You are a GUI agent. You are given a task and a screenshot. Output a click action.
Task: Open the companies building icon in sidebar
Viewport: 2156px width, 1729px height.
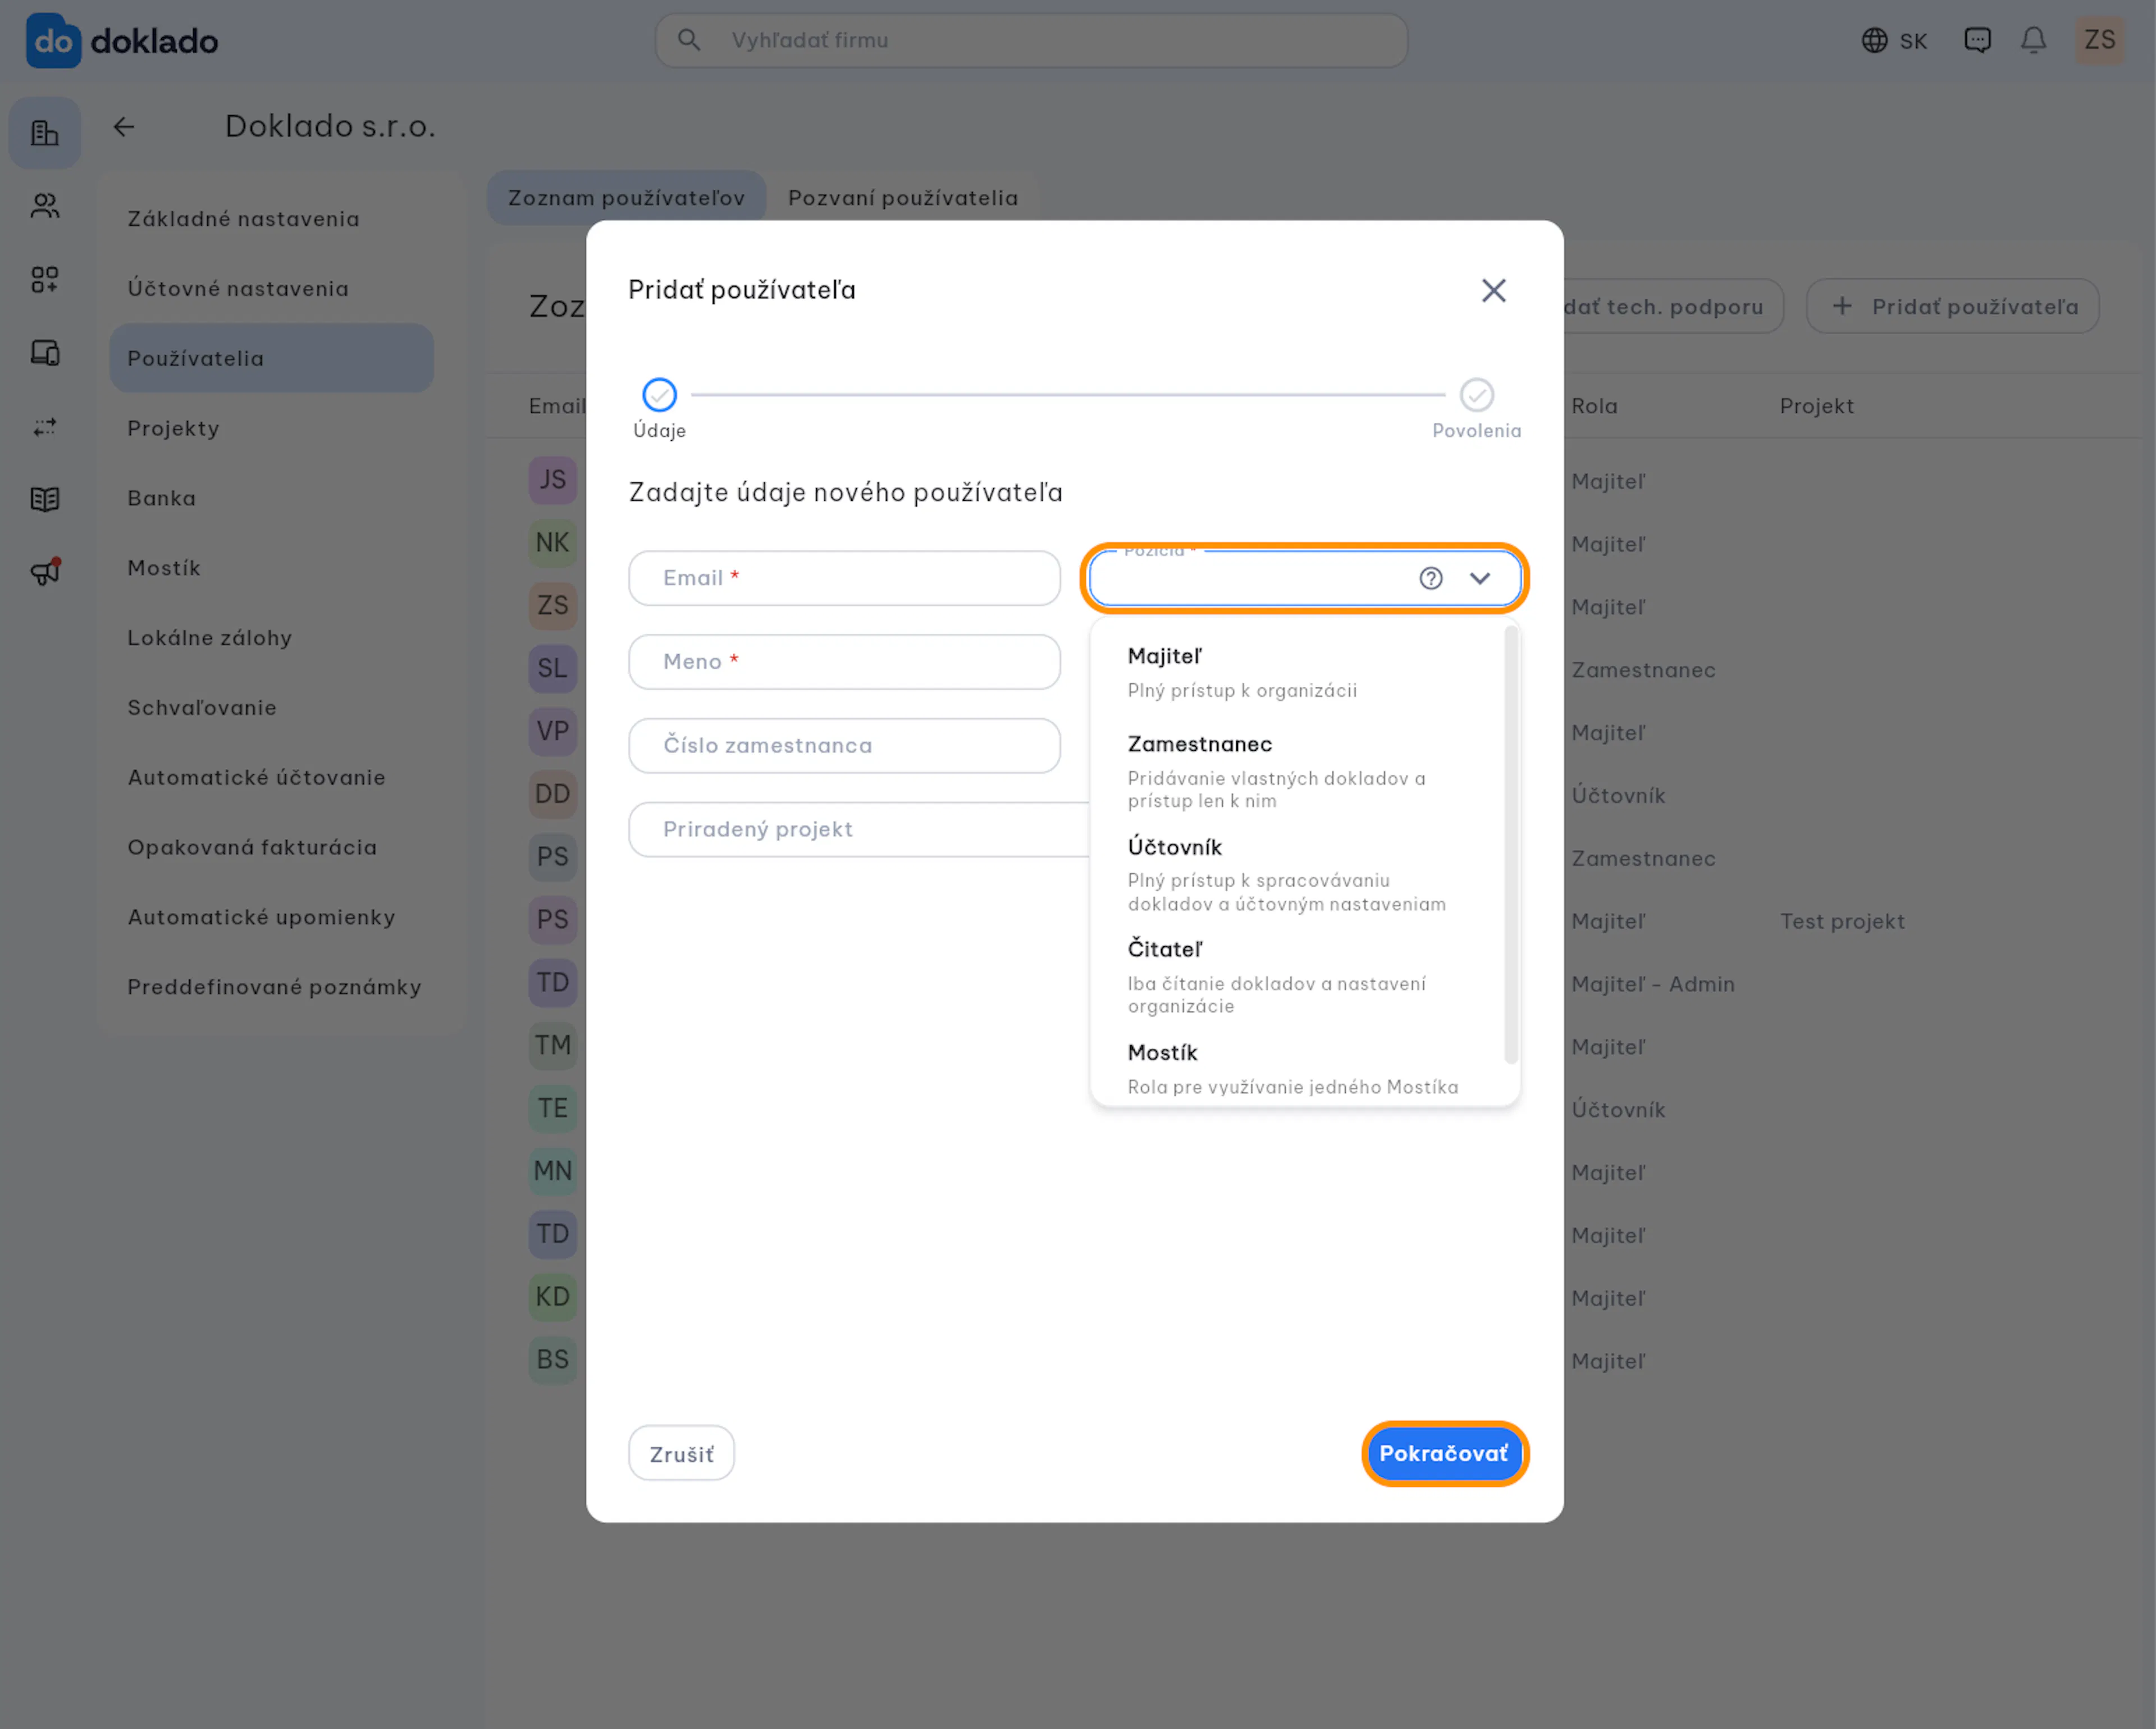45,133
